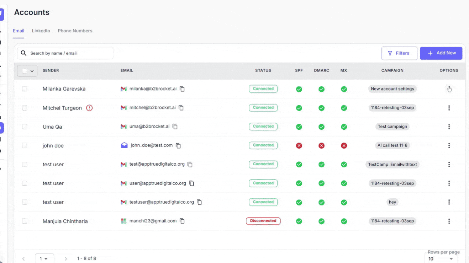469x263 pixels.
Task: Open the Rows per page dropdown
Action: coord(441,259)
